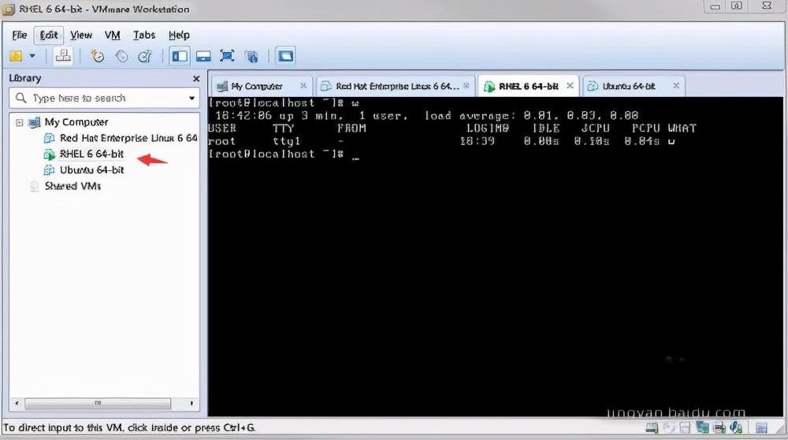Select RHEL 6 64-bit in the library tree
Viewport: 788px width, 440px height.
[91, 154]
